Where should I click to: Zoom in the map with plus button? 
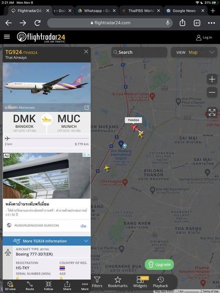[212, 79]
